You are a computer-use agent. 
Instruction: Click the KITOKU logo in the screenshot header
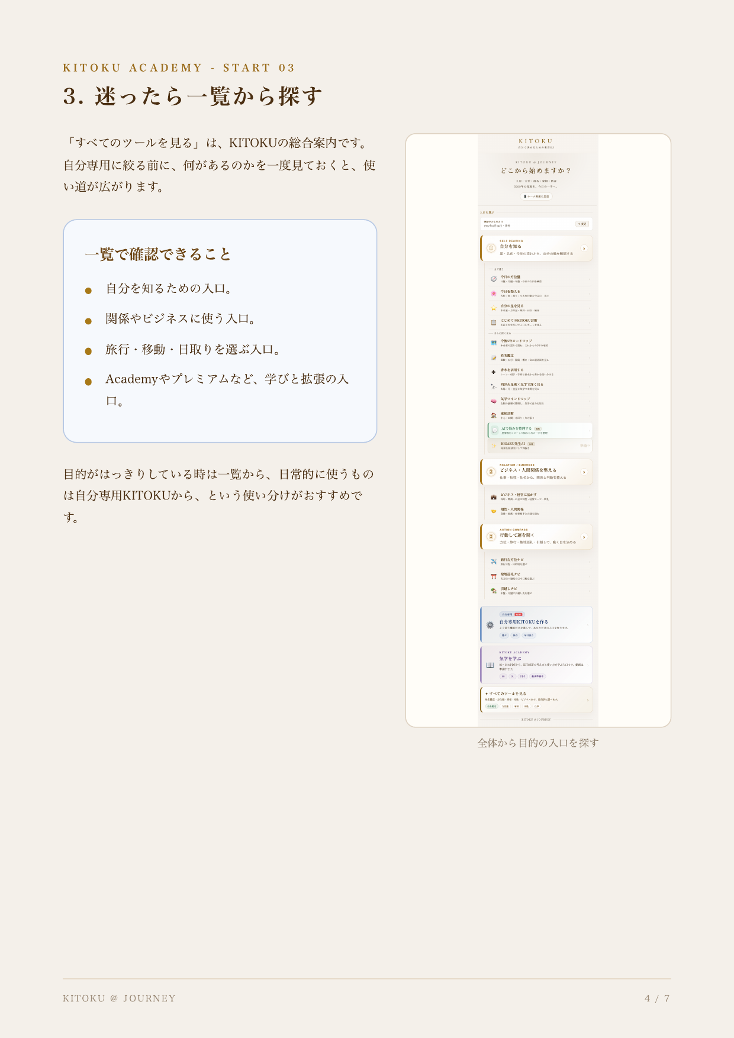[x=536, y=141]
